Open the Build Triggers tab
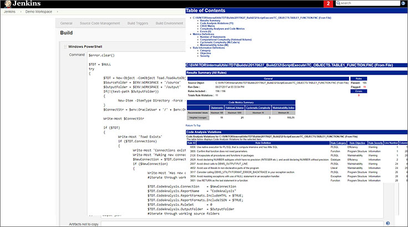This screenshot has height=227, width=408. [x=137, y=23]
